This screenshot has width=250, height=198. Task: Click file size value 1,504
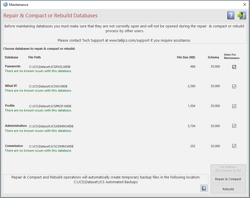point(191,106)
